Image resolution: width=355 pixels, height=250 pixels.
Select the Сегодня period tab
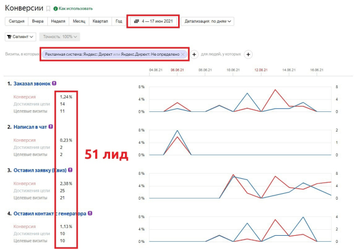(x=17, y=21)
